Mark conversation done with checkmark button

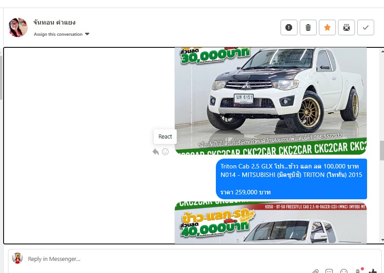coord(366,27)
